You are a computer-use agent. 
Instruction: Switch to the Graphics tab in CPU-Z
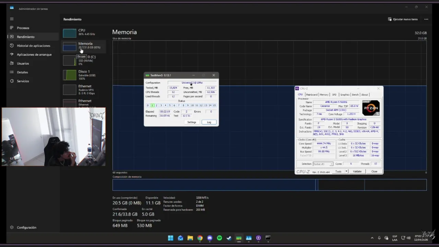click(x=345, y=95)
